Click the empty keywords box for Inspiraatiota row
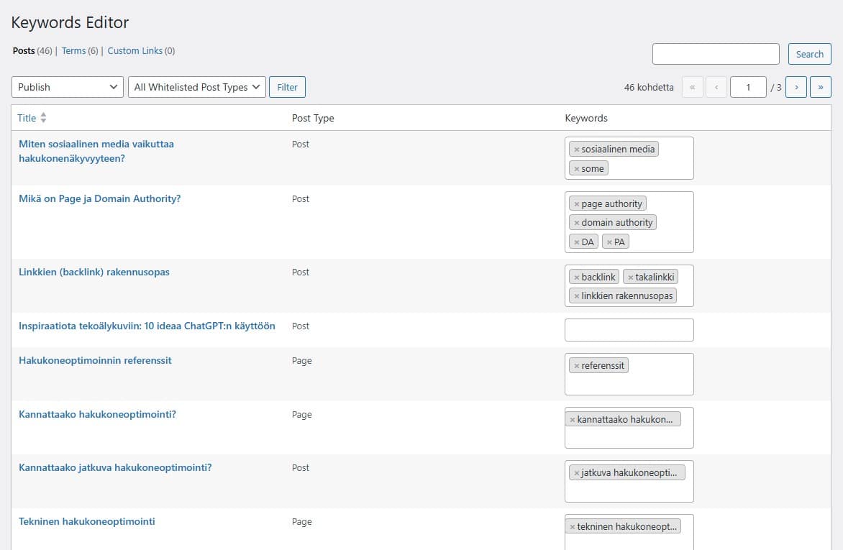 629,329
